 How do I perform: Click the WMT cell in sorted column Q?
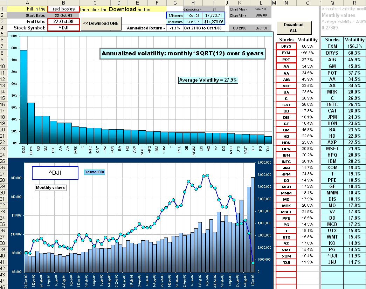tap(332, 237)
